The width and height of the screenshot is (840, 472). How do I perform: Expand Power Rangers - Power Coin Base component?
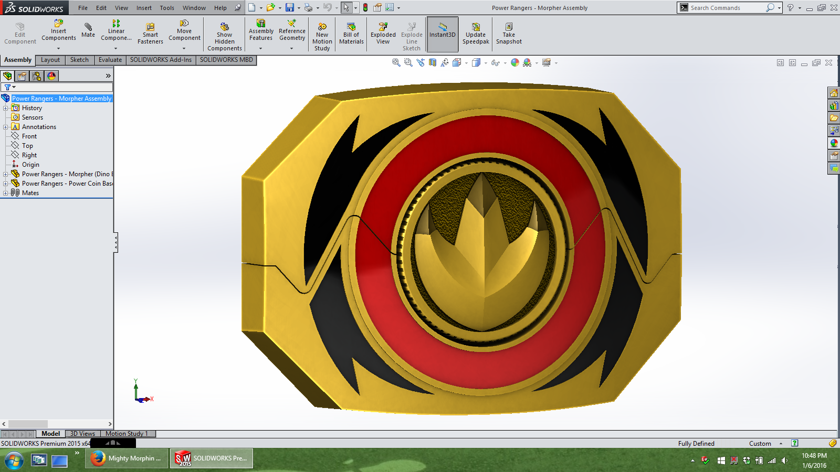[x=5, y=184]
